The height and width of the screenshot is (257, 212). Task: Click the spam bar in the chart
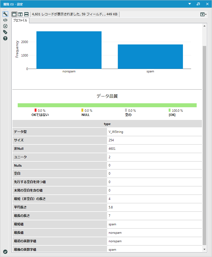click(150, 57)
